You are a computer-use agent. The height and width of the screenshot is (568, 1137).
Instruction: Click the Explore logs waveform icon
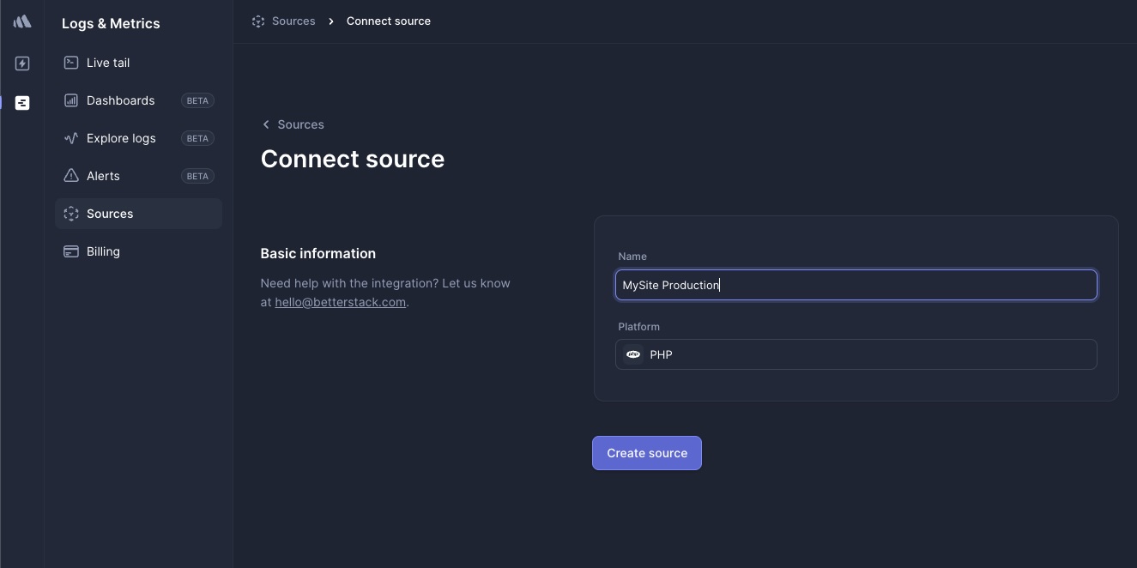pyautogui.click(x=71, y=138)
